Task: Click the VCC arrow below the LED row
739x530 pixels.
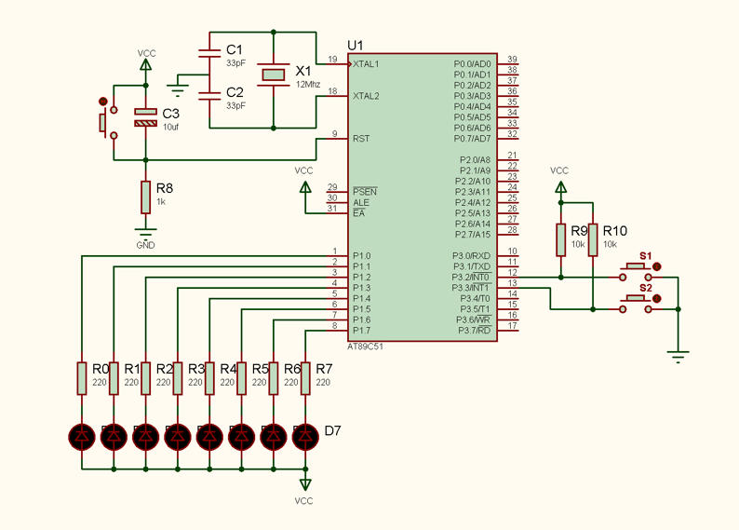Action: (x=305, y=483)
